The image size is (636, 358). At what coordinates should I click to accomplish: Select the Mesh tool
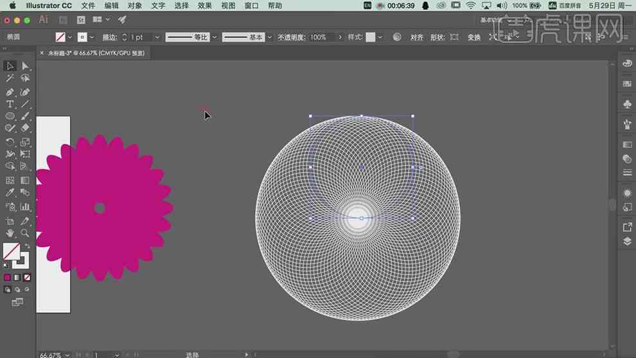(10, 180)
